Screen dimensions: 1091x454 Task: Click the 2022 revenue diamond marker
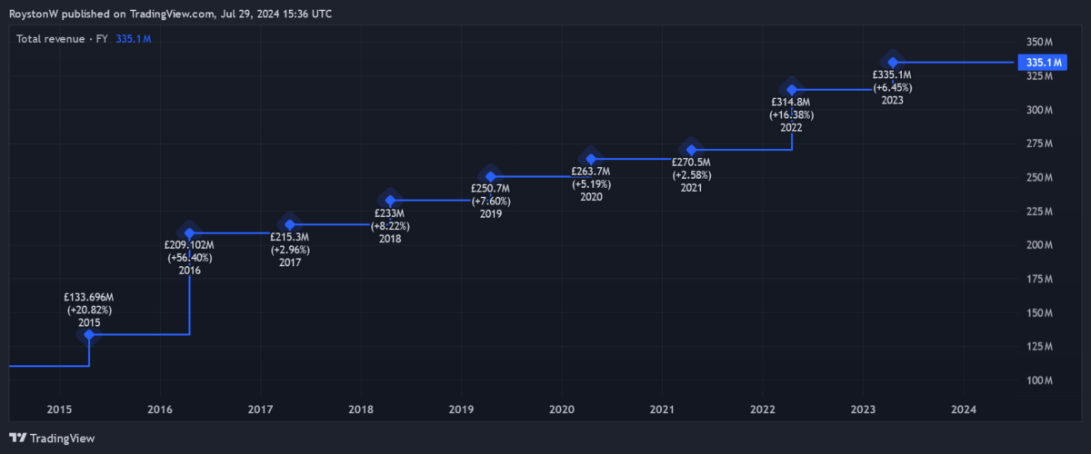792,90
